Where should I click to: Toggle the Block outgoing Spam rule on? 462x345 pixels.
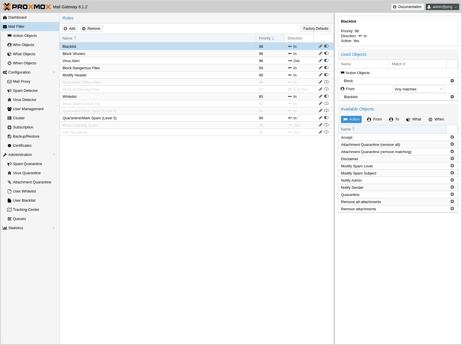326,125
